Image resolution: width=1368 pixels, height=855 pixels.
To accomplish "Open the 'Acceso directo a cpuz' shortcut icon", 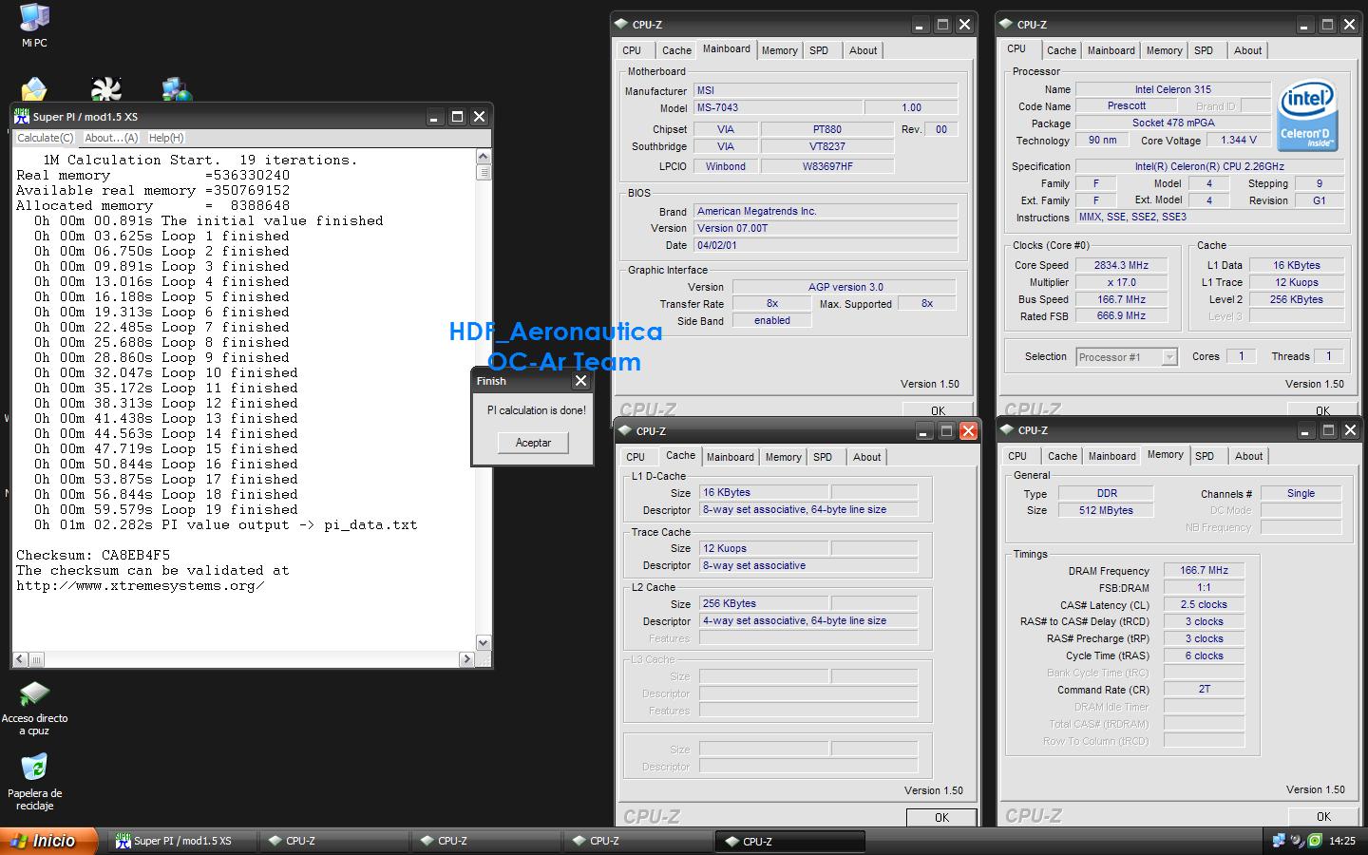I will tap(34, 693).
